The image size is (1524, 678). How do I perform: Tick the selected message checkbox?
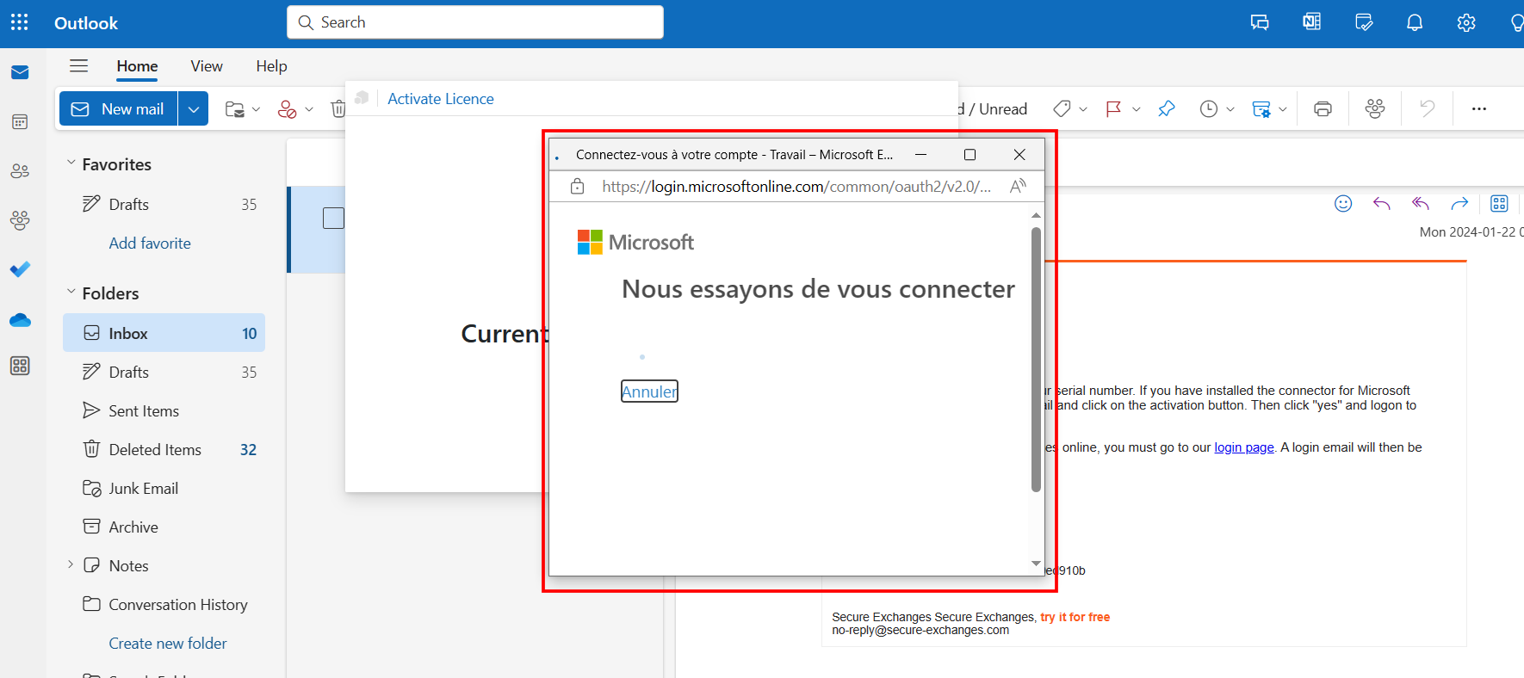(x=333, y=218)
